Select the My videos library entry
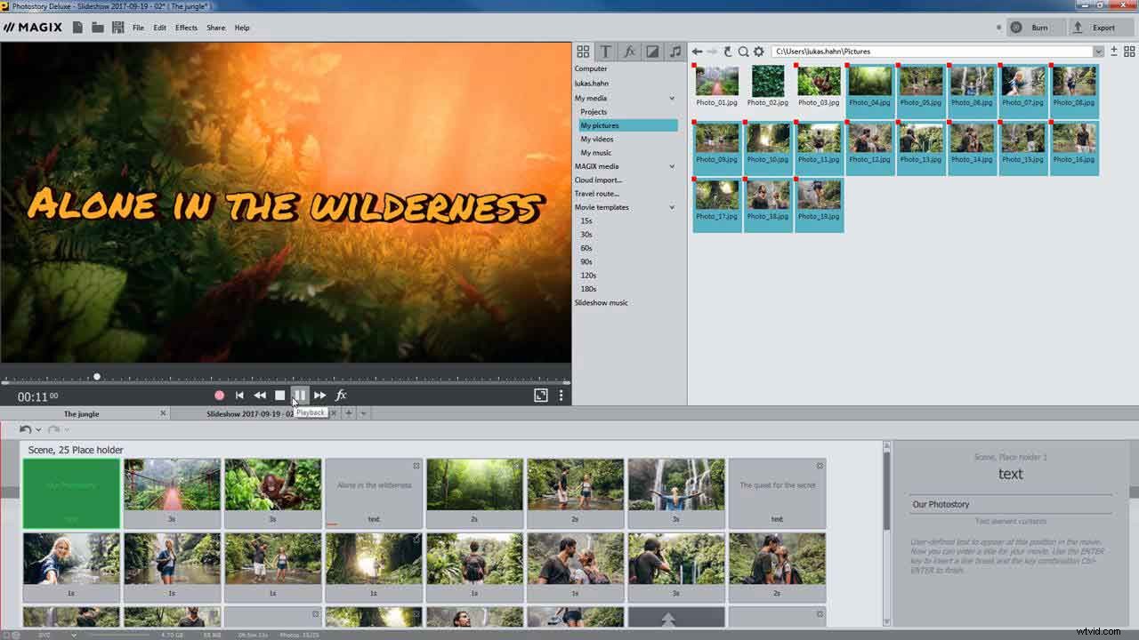1139x640 pixels. 596,139
